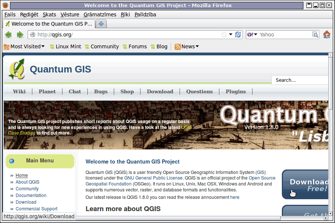Click the Main Menu globe icon
335x223 pixels.
[x=12, y=161]
